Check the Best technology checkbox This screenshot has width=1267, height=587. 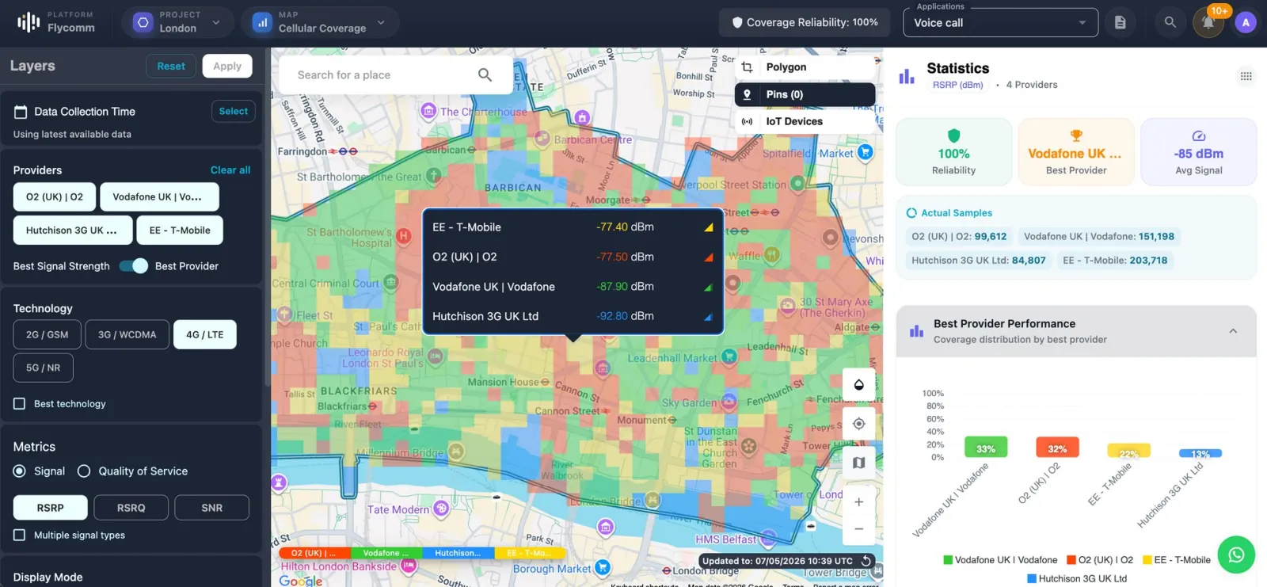[20, 404]
